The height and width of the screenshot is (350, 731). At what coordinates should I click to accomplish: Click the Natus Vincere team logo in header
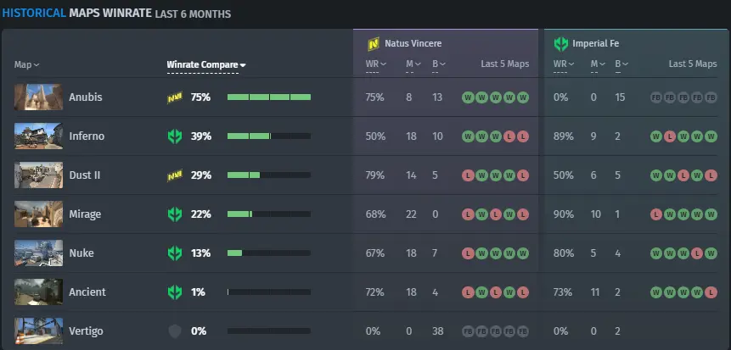click(x=374, y=44)
